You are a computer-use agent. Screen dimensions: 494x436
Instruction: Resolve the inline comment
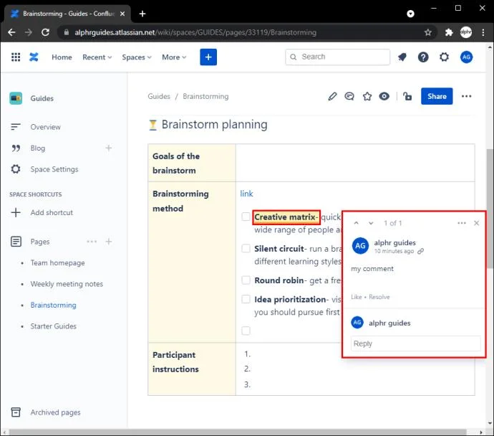379,297
